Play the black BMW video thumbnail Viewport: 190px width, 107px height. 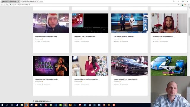(x=129, y=66)
